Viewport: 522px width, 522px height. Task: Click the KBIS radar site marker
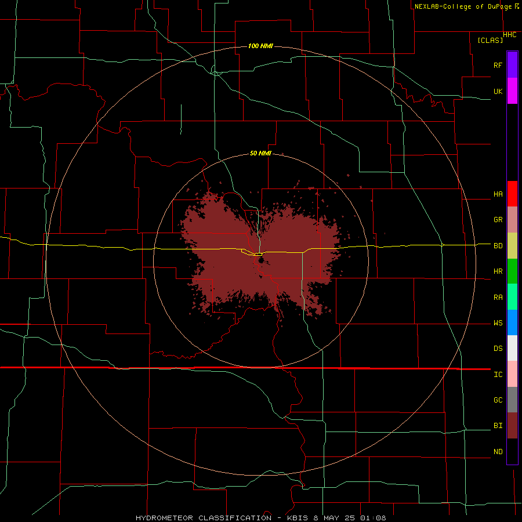(x=261, y=260)
